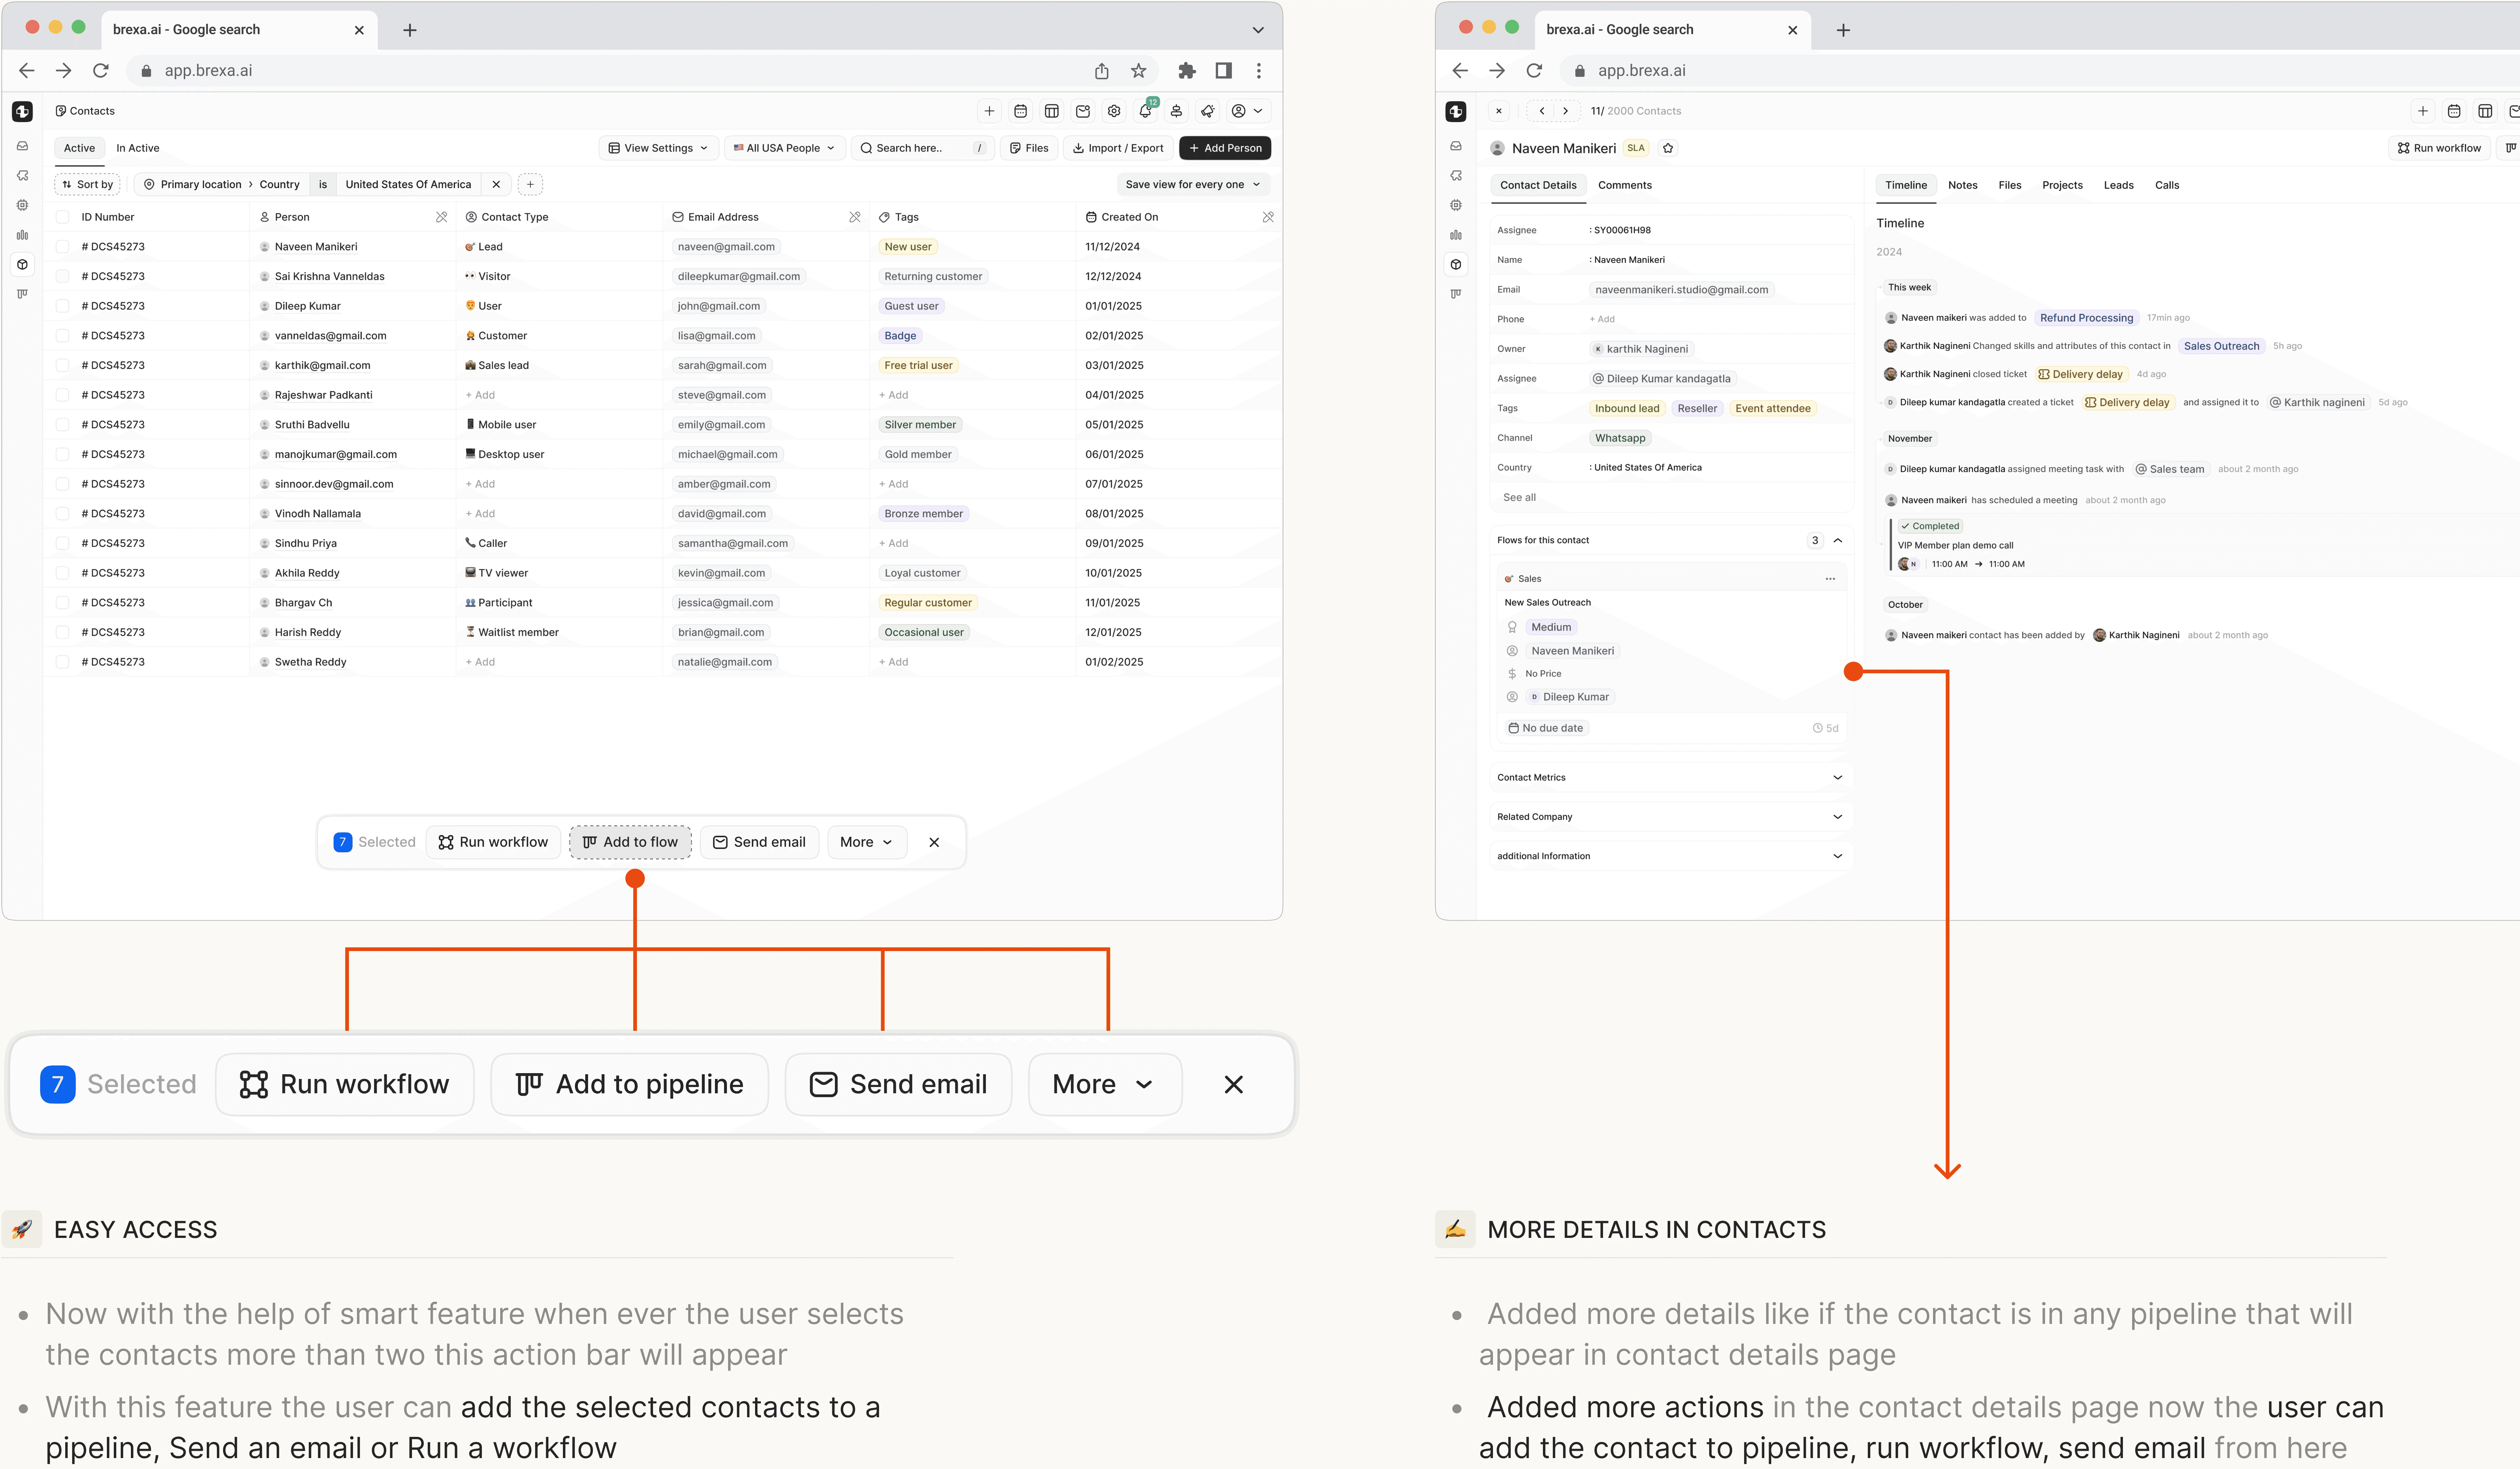Open Sales flow three-dot options
Screen dimensions: 2520x1469
click(1829, 579)
